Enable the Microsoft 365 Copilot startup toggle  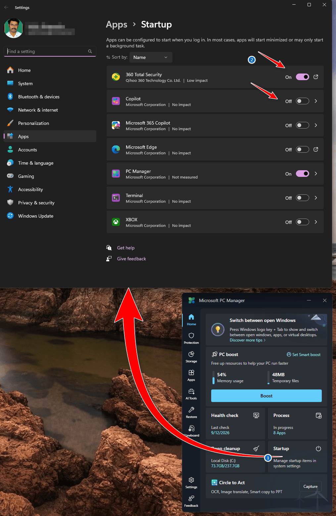coord(303,125)
